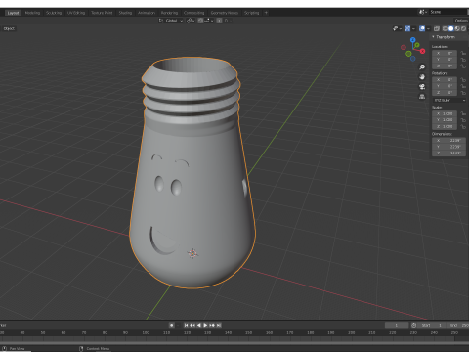The image size is (469, 352).
Task: Open proportional editing falloff menu
Action: pyautogui.click(x=227, y=21)
